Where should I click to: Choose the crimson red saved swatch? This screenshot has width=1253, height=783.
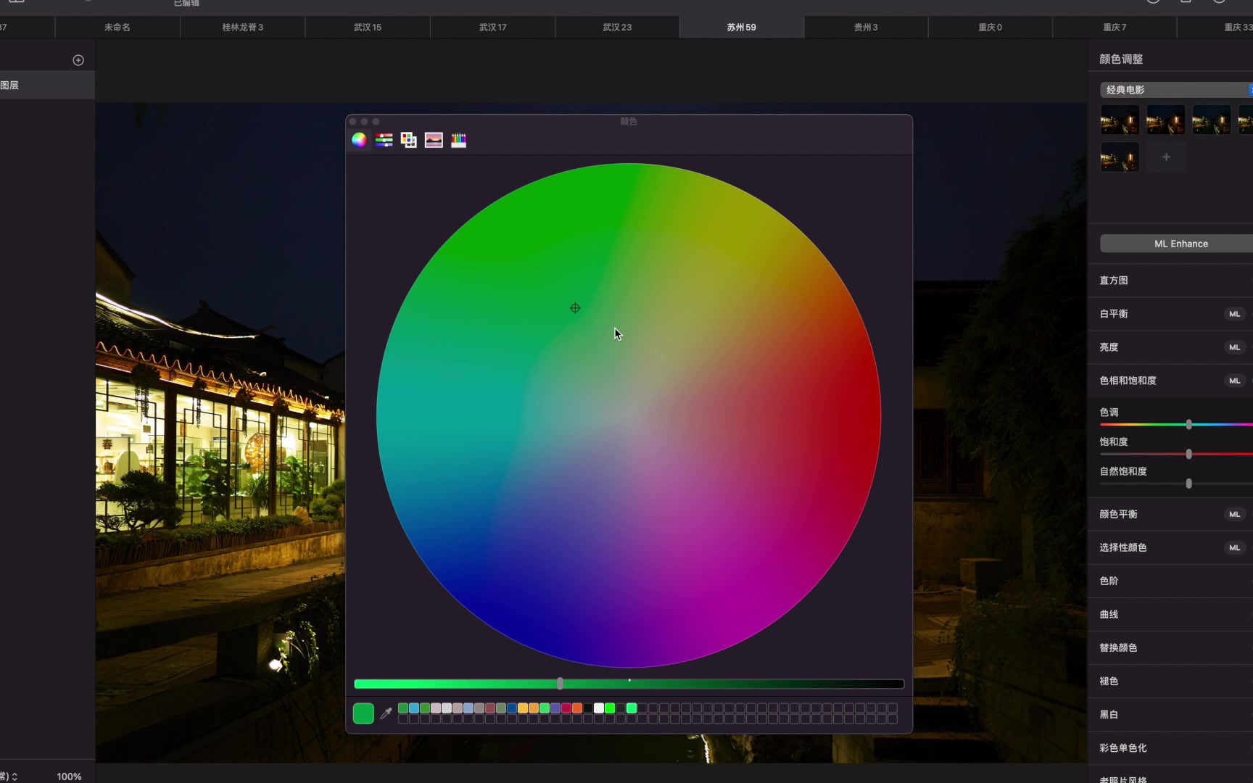pyautogui.click(x=566, y=708)
